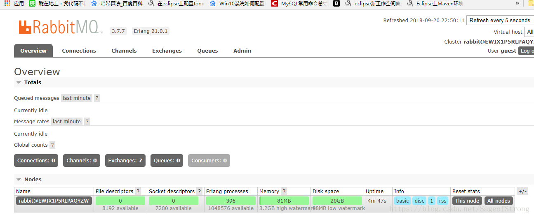The height and width of the screenshot is (217, 534).
Task: Open the black B icon bookmark
Action: click(x=336, y=3)
